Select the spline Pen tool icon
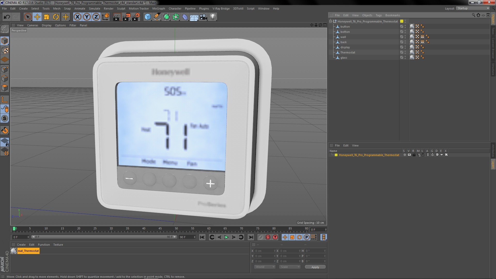 point(157,17)
